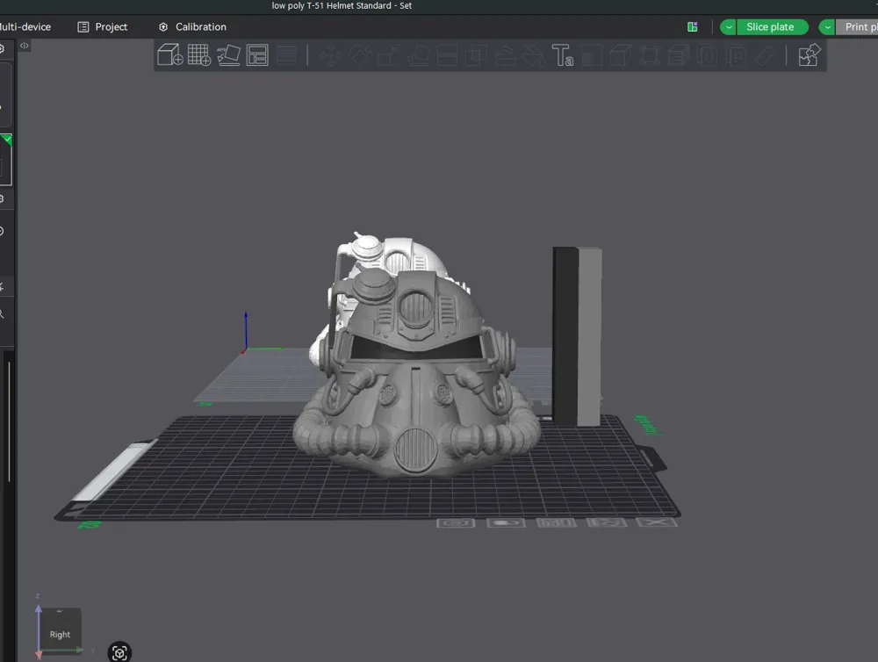Open the Variable layer height tool
The height and width of the screenshot is (662, 878).
(x=287, y=55)
